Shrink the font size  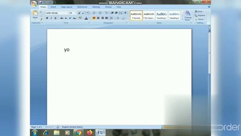[83, 13]
